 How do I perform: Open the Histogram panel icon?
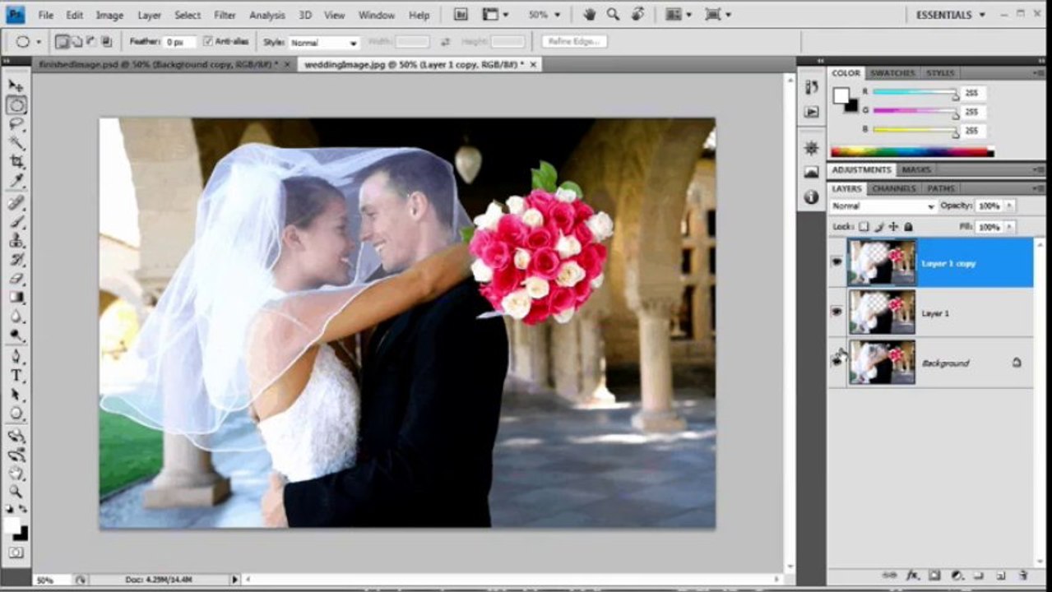point(812,172)
